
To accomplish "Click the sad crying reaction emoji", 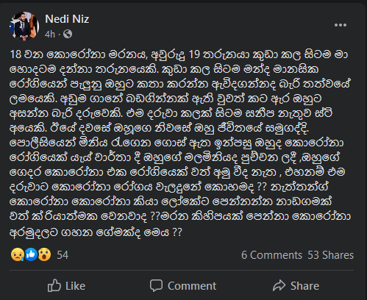I will (18, 254).
